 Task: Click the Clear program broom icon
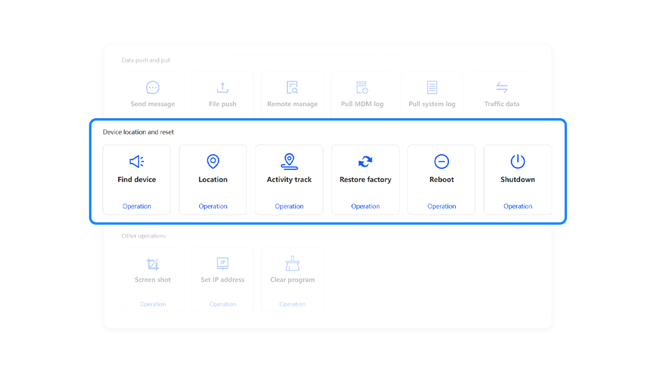point(292,264)
